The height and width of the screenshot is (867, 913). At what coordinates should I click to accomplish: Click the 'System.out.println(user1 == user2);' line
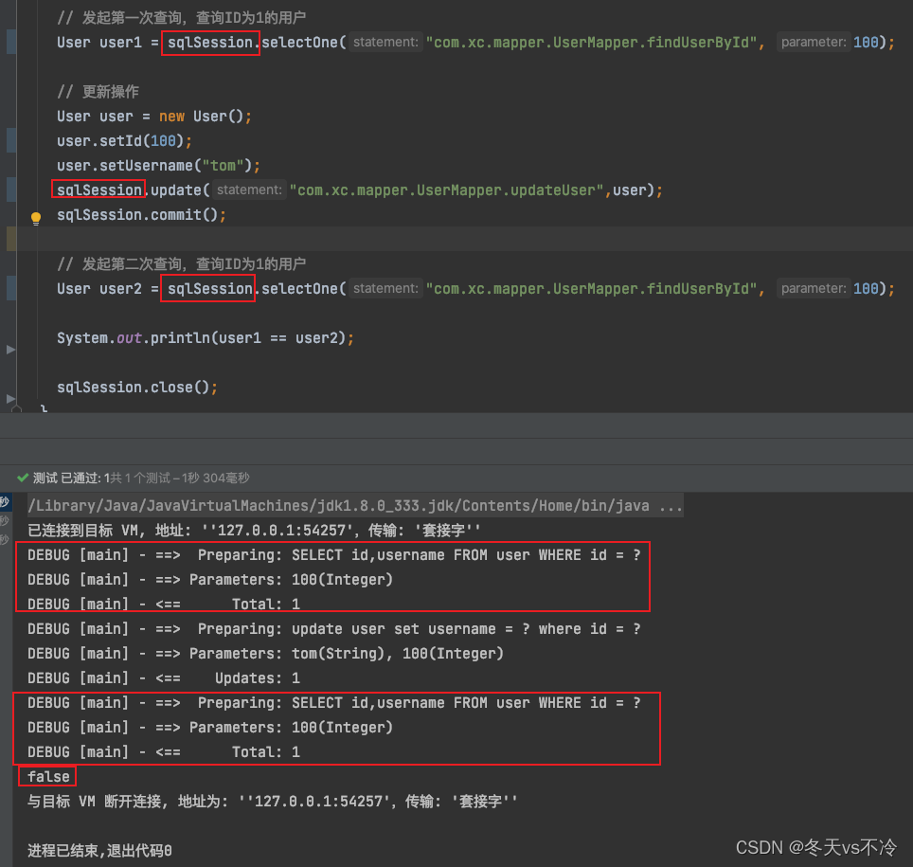point(206,338)
